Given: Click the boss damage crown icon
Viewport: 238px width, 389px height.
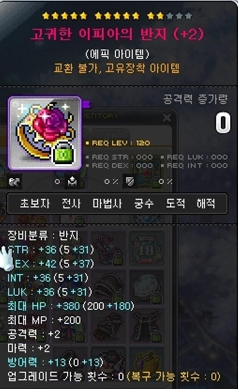Looking at the screenshot, I should pyautogui.click(x=72, y=182).
